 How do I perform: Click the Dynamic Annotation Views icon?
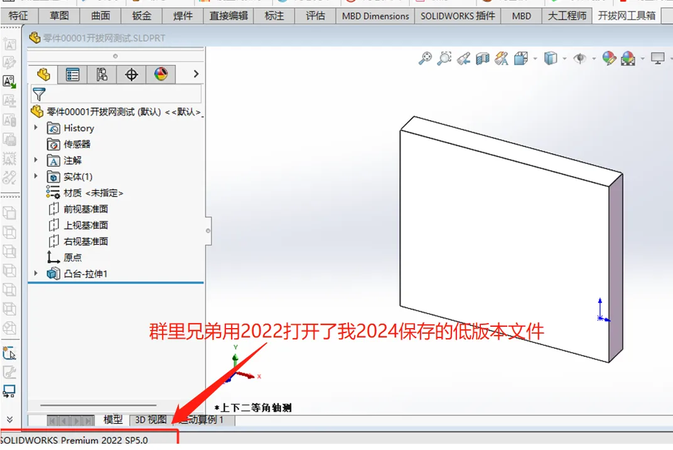tap(502, 58)
